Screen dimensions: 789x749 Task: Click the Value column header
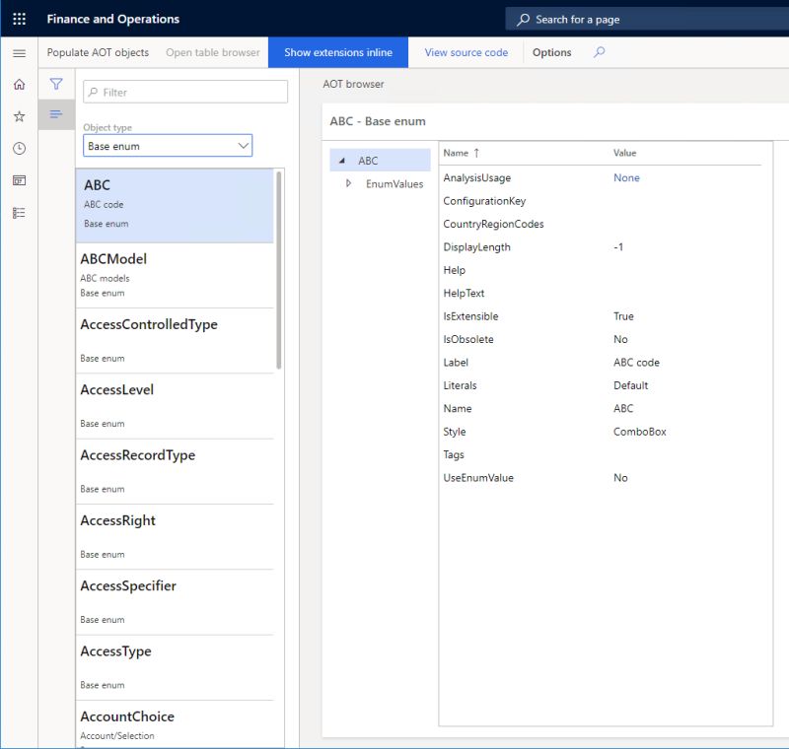tap(624, 153)
